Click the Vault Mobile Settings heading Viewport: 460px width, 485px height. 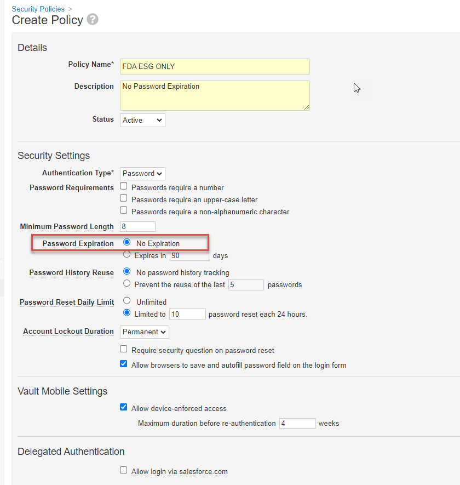(62, 391)
